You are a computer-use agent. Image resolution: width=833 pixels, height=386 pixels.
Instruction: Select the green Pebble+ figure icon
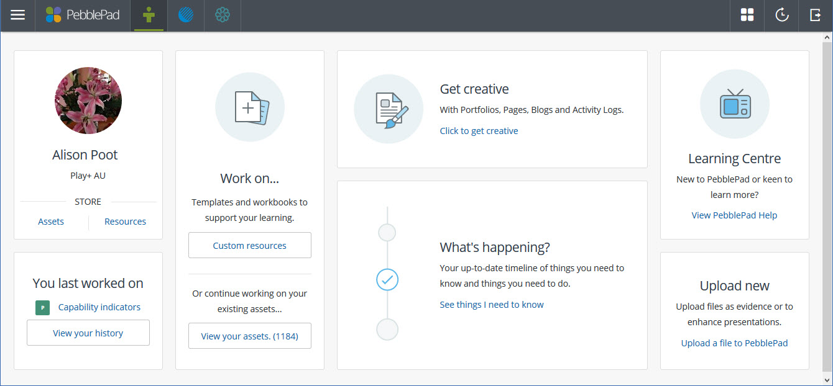coord(148,16)
